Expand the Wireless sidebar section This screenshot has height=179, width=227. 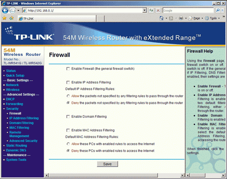click(12, 90)
